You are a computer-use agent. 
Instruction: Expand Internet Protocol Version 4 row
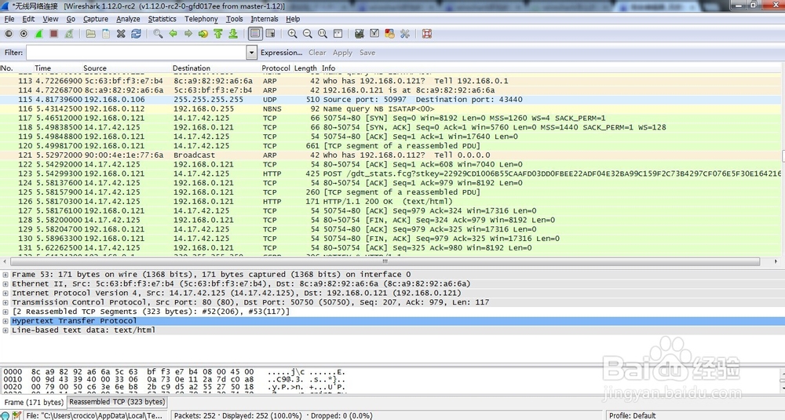click(x=5, y=294)
